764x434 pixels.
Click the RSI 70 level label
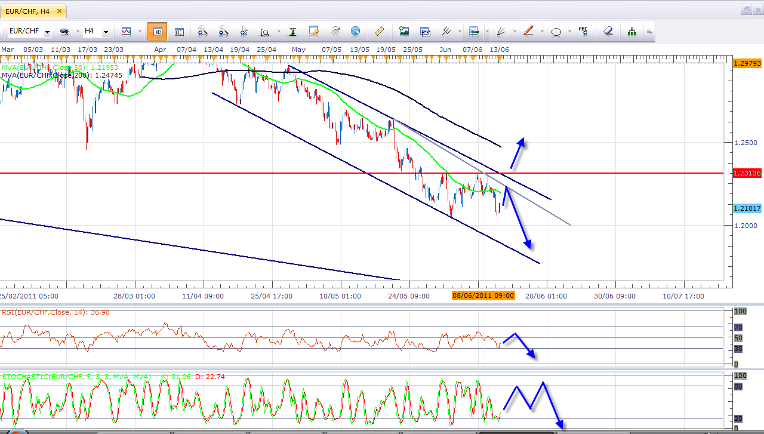[738, 327]
